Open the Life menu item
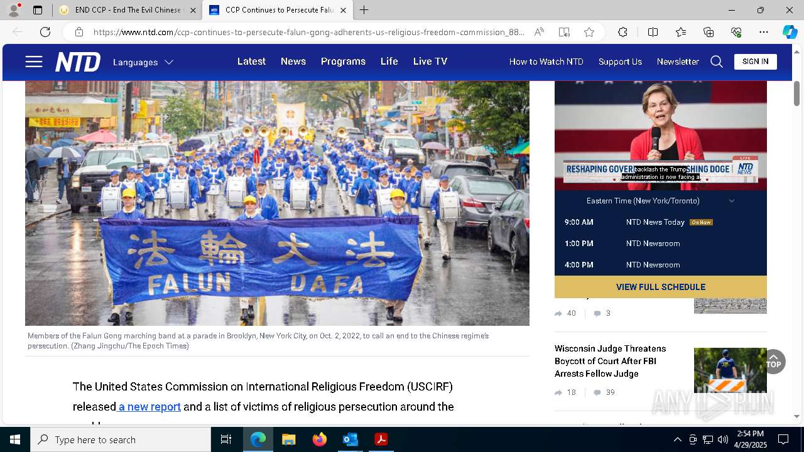The height and width of the screenshot is (452, 804). [389, 62]
